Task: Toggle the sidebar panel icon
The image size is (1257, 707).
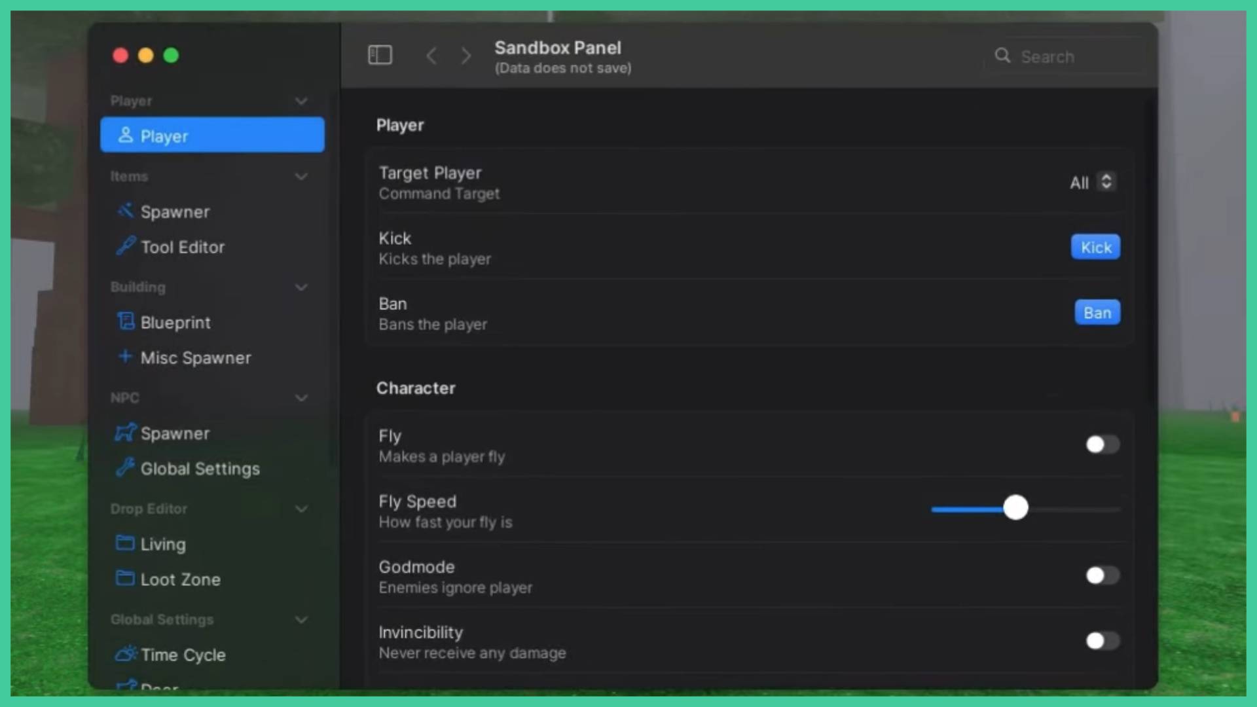Action: pos(380,55)
